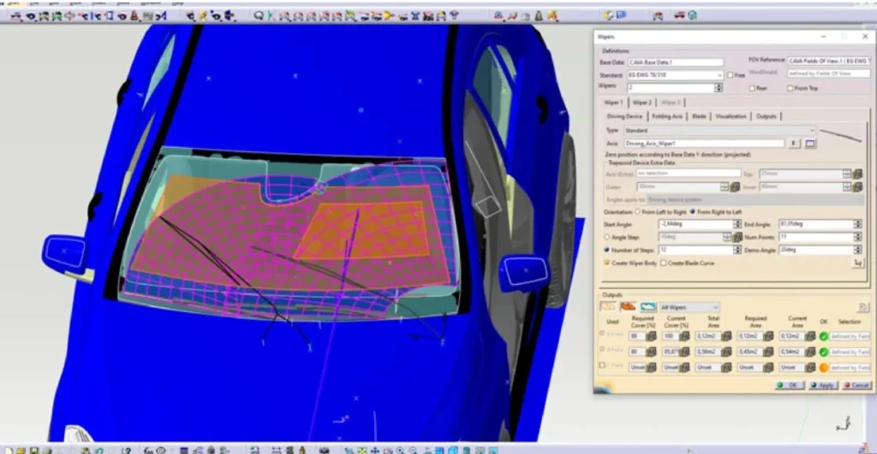Enable the Create Blade Curve checkbox

tap(663, 263)
